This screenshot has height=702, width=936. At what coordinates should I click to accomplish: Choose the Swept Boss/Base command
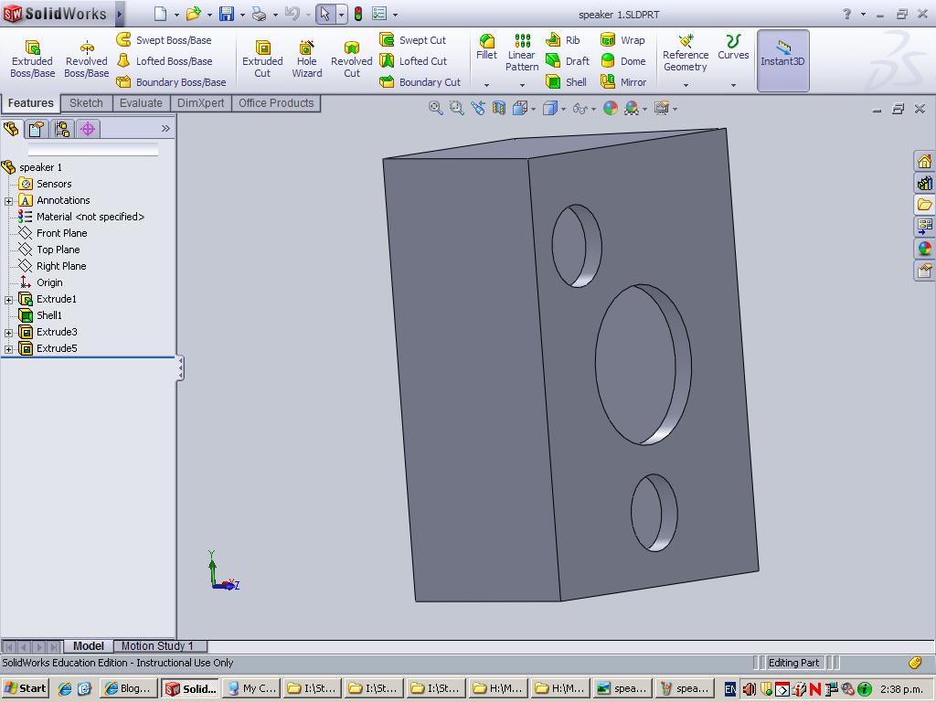tap(165, 40)
